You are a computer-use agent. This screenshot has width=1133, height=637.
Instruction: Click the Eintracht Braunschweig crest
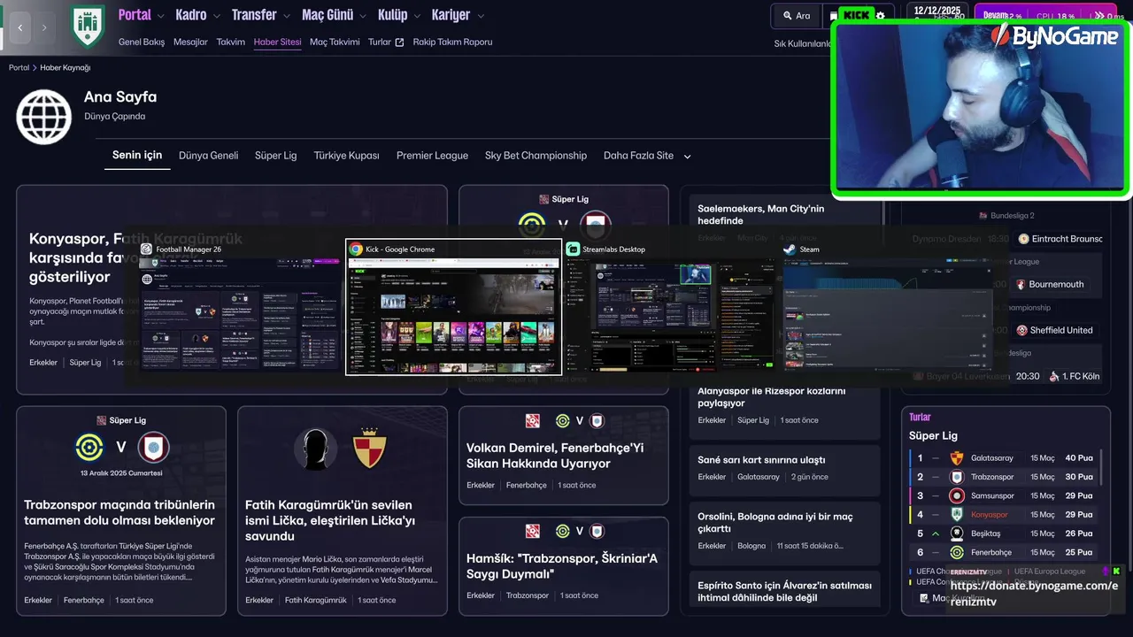pyautogui.click(x=1023, y=239)
